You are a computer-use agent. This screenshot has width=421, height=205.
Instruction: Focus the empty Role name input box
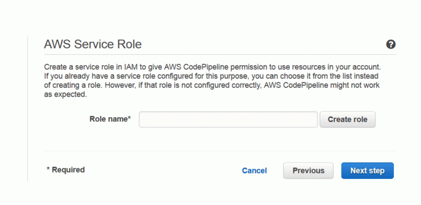(228, 119)
